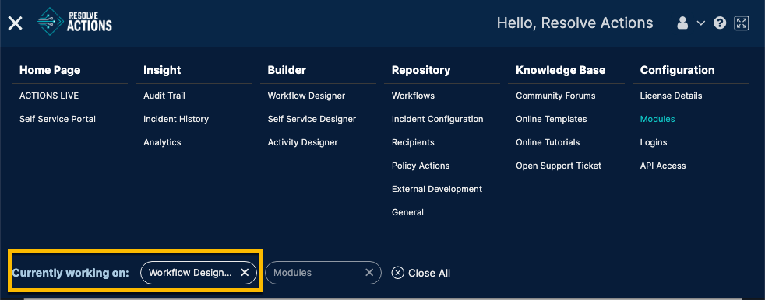The height and width of the screenshot is (300, 765).
Task: Open Policy Actions
Action: (x=421, y=166)
